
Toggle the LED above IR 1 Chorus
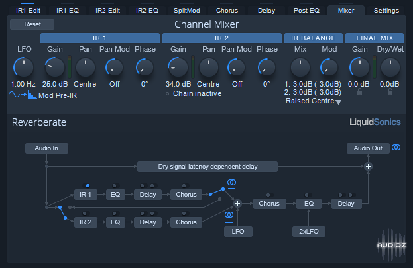coord(185,186)
